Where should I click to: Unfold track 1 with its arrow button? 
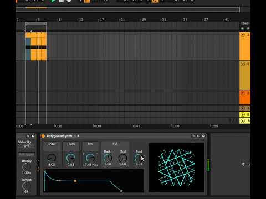[243, 35]
